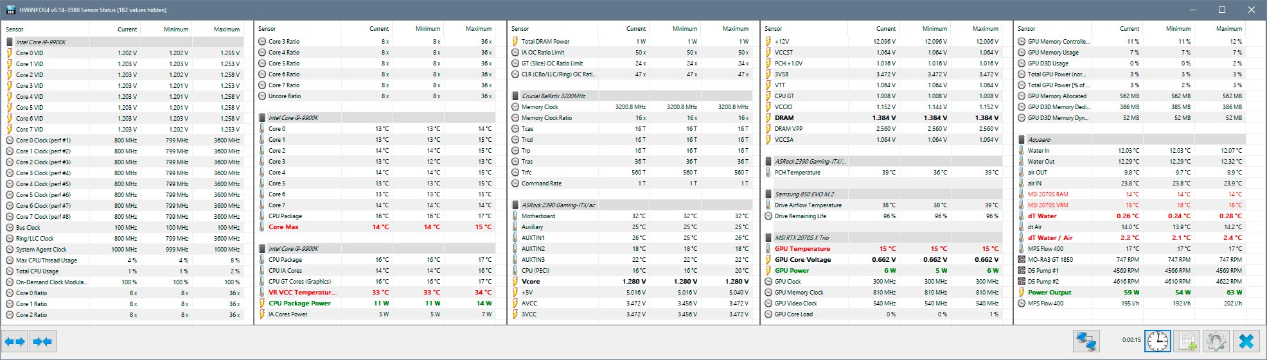Select the +12V voltage row
Viewport: 1267px width, 360px height.
[x=884, y=41]
